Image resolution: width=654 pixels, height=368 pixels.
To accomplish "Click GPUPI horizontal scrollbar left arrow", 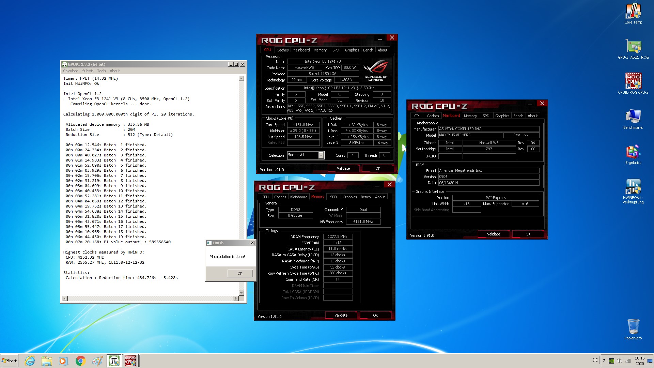I will click(x=65, y=298).
